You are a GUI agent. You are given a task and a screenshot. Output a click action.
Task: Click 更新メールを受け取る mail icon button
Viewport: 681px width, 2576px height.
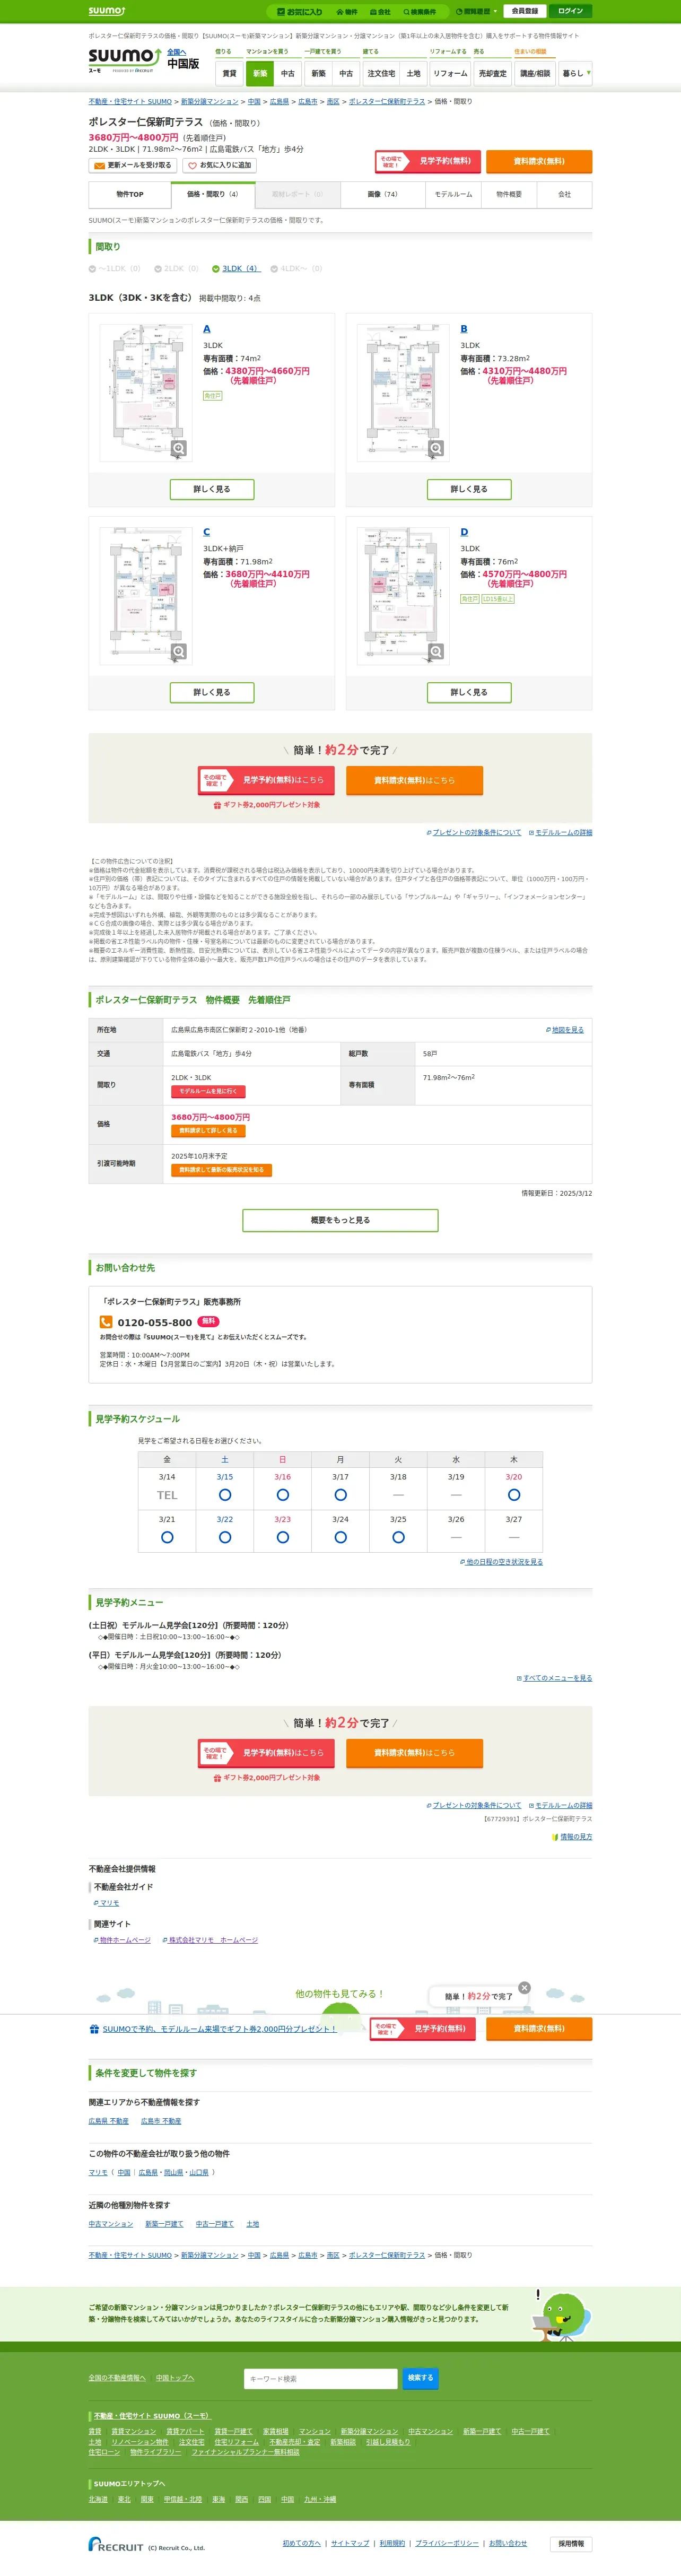[133, 165]
